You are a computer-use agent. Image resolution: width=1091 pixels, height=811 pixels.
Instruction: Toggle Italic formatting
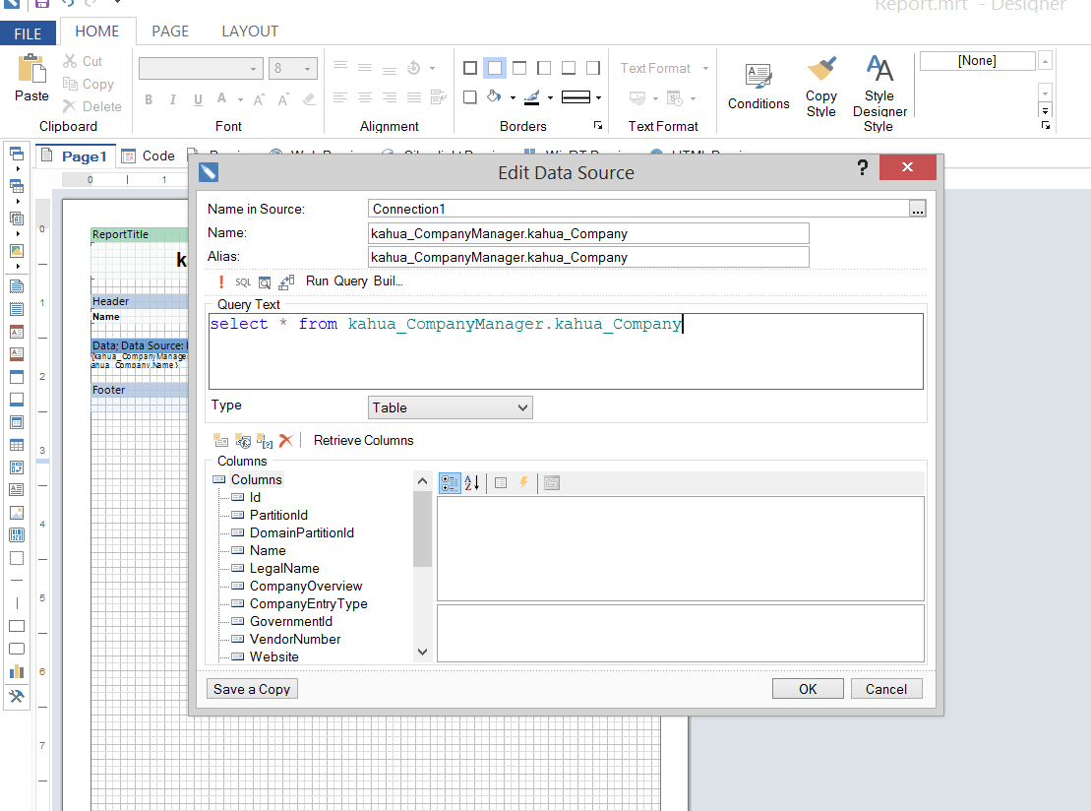coord(173,99)
